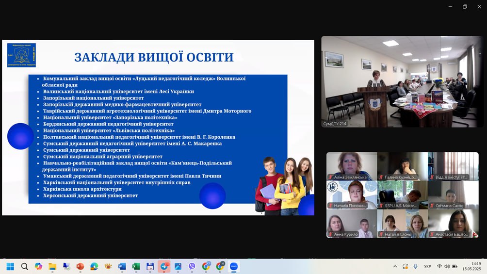Click the slide title ЗАКЛАДИ ВИЩОЇ ОСВІТИ

(154, 57)
